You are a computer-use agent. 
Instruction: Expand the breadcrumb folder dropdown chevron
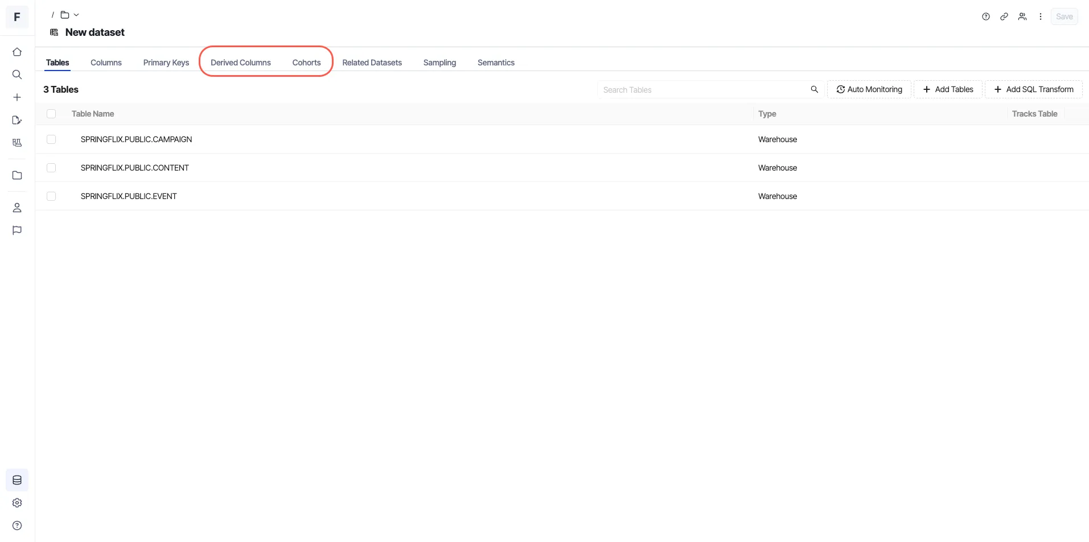[76, 15]
